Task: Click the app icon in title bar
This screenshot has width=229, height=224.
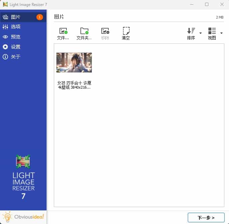Action: (5, 4)
